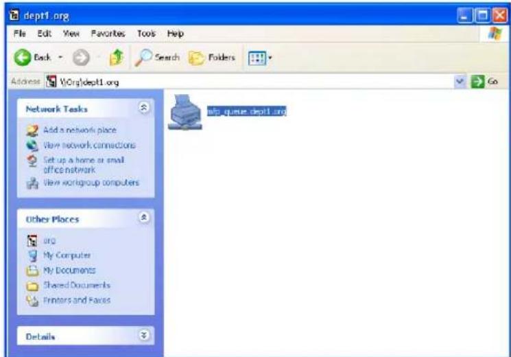This screenshot has height=357, width=511.
Task: Click the org network icon in Other Places
Action: click(x=32, y=241)
